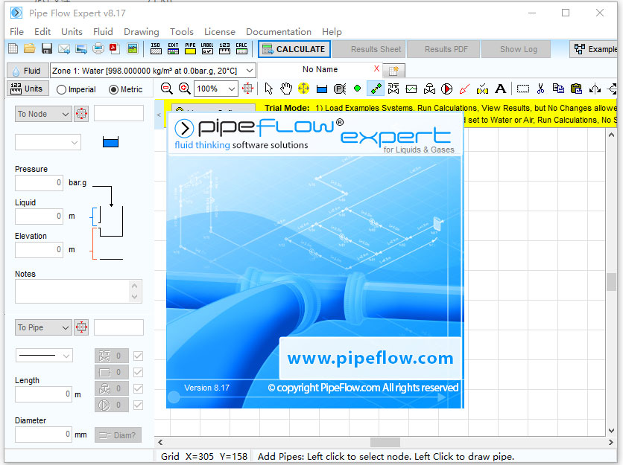
Task: Click the pipe Length input field
Action: pos(44,394)
